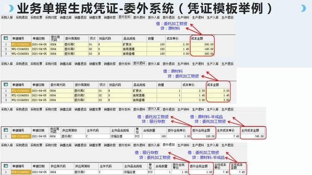Click the corner grid icon of the WTH-21040001 table
The image size is (312, 175).
tap(6, 166)
